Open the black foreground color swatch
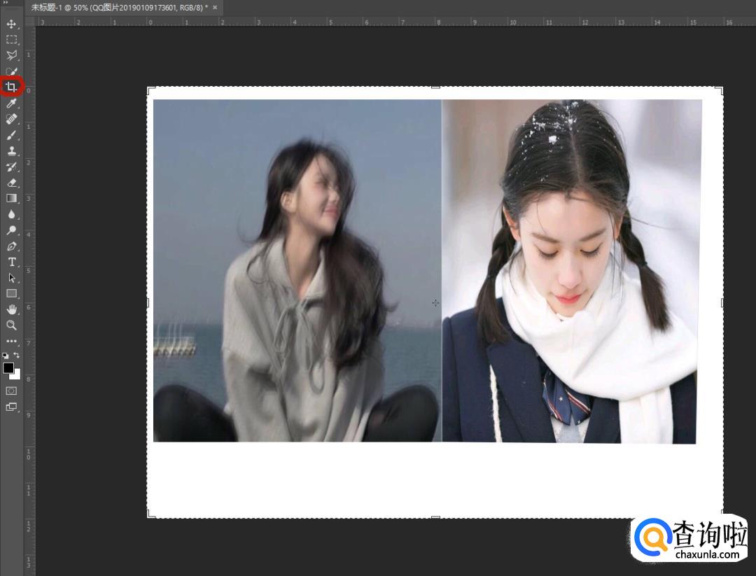Viewport: 756px width, 576px height. [8, 368]
